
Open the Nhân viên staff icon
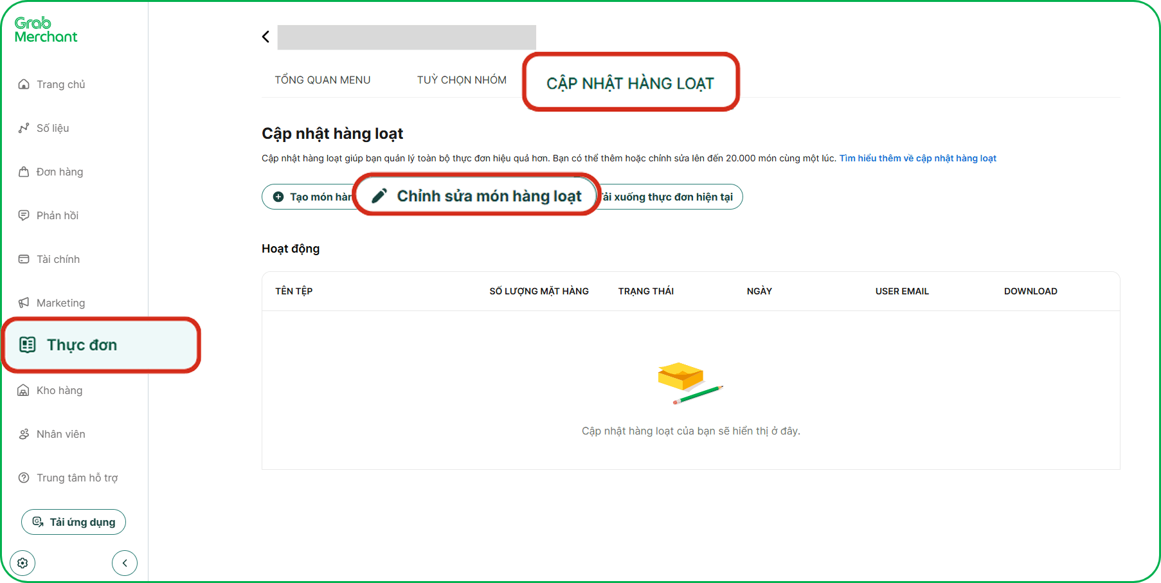click(x=24, y=434)
